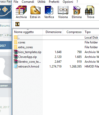This screenshot has height=115, width=99.
Task: Go up one folder level arrow icon
Action: (17, 24)
